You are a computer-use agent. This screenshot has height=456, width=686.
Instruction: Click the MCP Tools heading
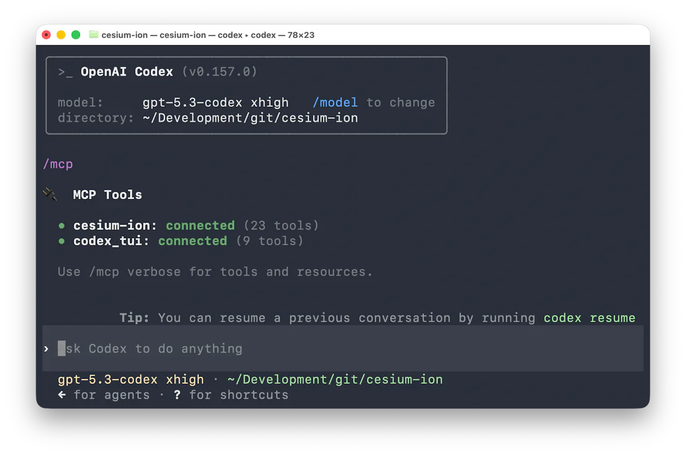108,195
